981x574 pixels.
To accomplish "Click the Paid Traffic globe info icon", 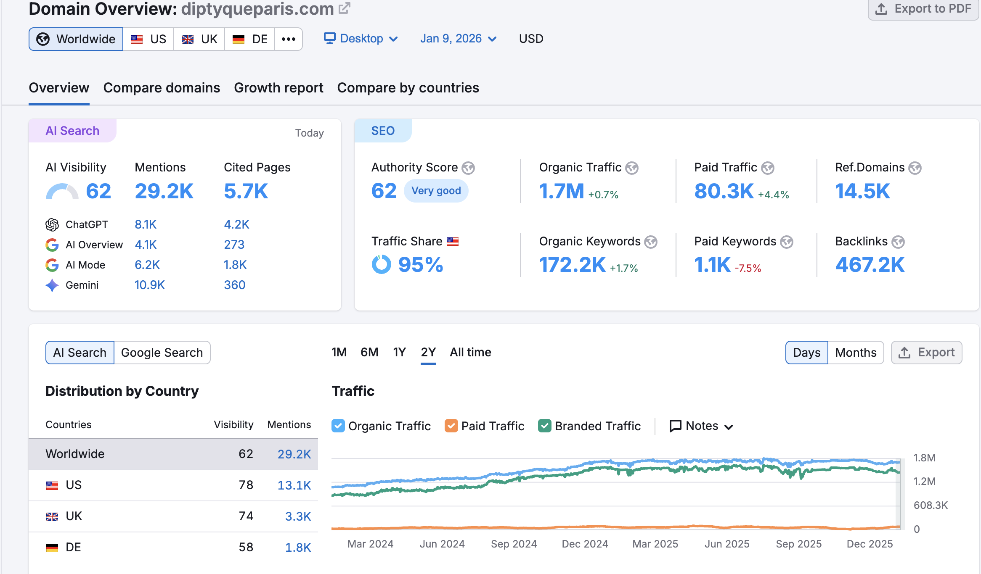I will 768,168.
